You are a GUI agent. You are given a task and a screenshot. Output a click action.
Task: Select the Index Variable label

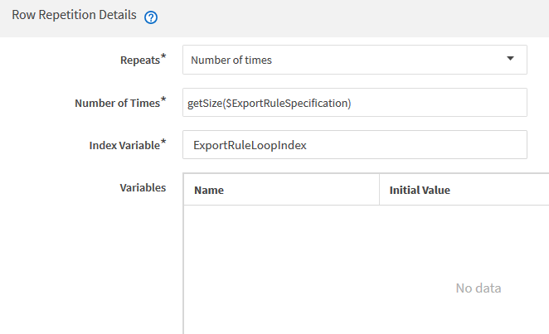tap(124, 145)
